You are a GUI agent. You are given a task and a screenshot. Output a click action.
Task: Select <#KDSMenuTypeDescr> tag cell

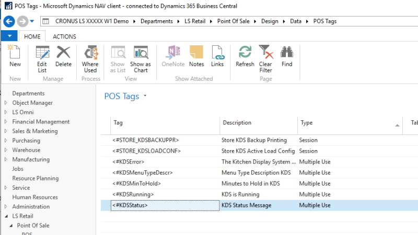tap(165, 173)
